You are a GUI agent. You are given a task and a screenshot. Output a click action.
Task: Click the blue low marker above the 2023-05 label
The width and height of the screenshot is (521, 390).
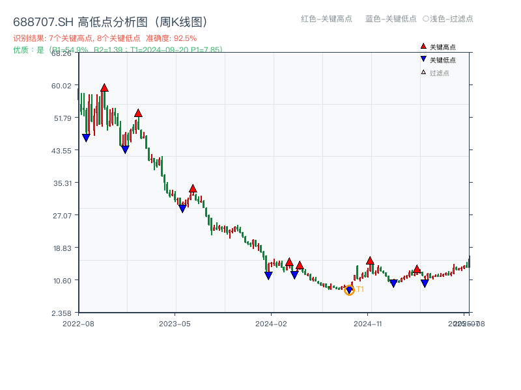pos(182,208)
